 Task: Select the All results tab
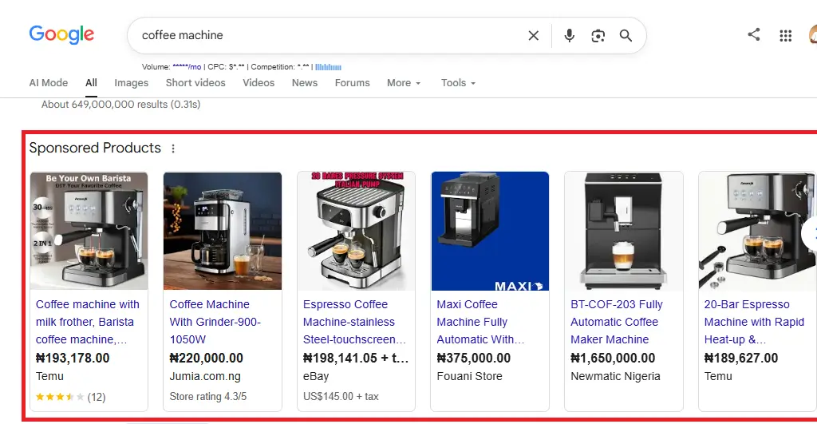[91, 83]
